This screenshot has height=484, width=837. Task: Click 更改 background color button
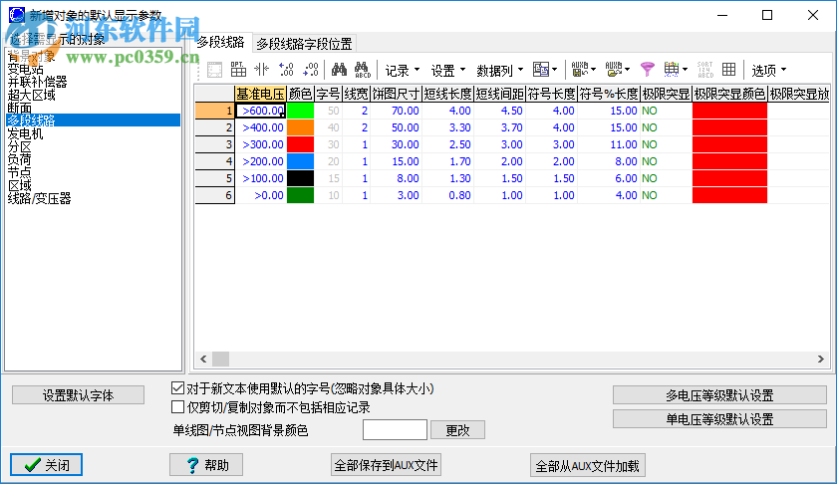tap(457, 430)
